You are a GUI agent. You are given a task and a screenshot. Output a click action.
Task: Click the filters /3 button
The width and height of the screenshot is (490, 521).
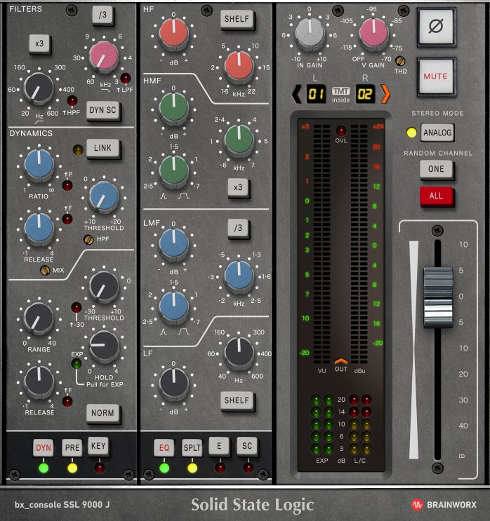click(102, 15)
